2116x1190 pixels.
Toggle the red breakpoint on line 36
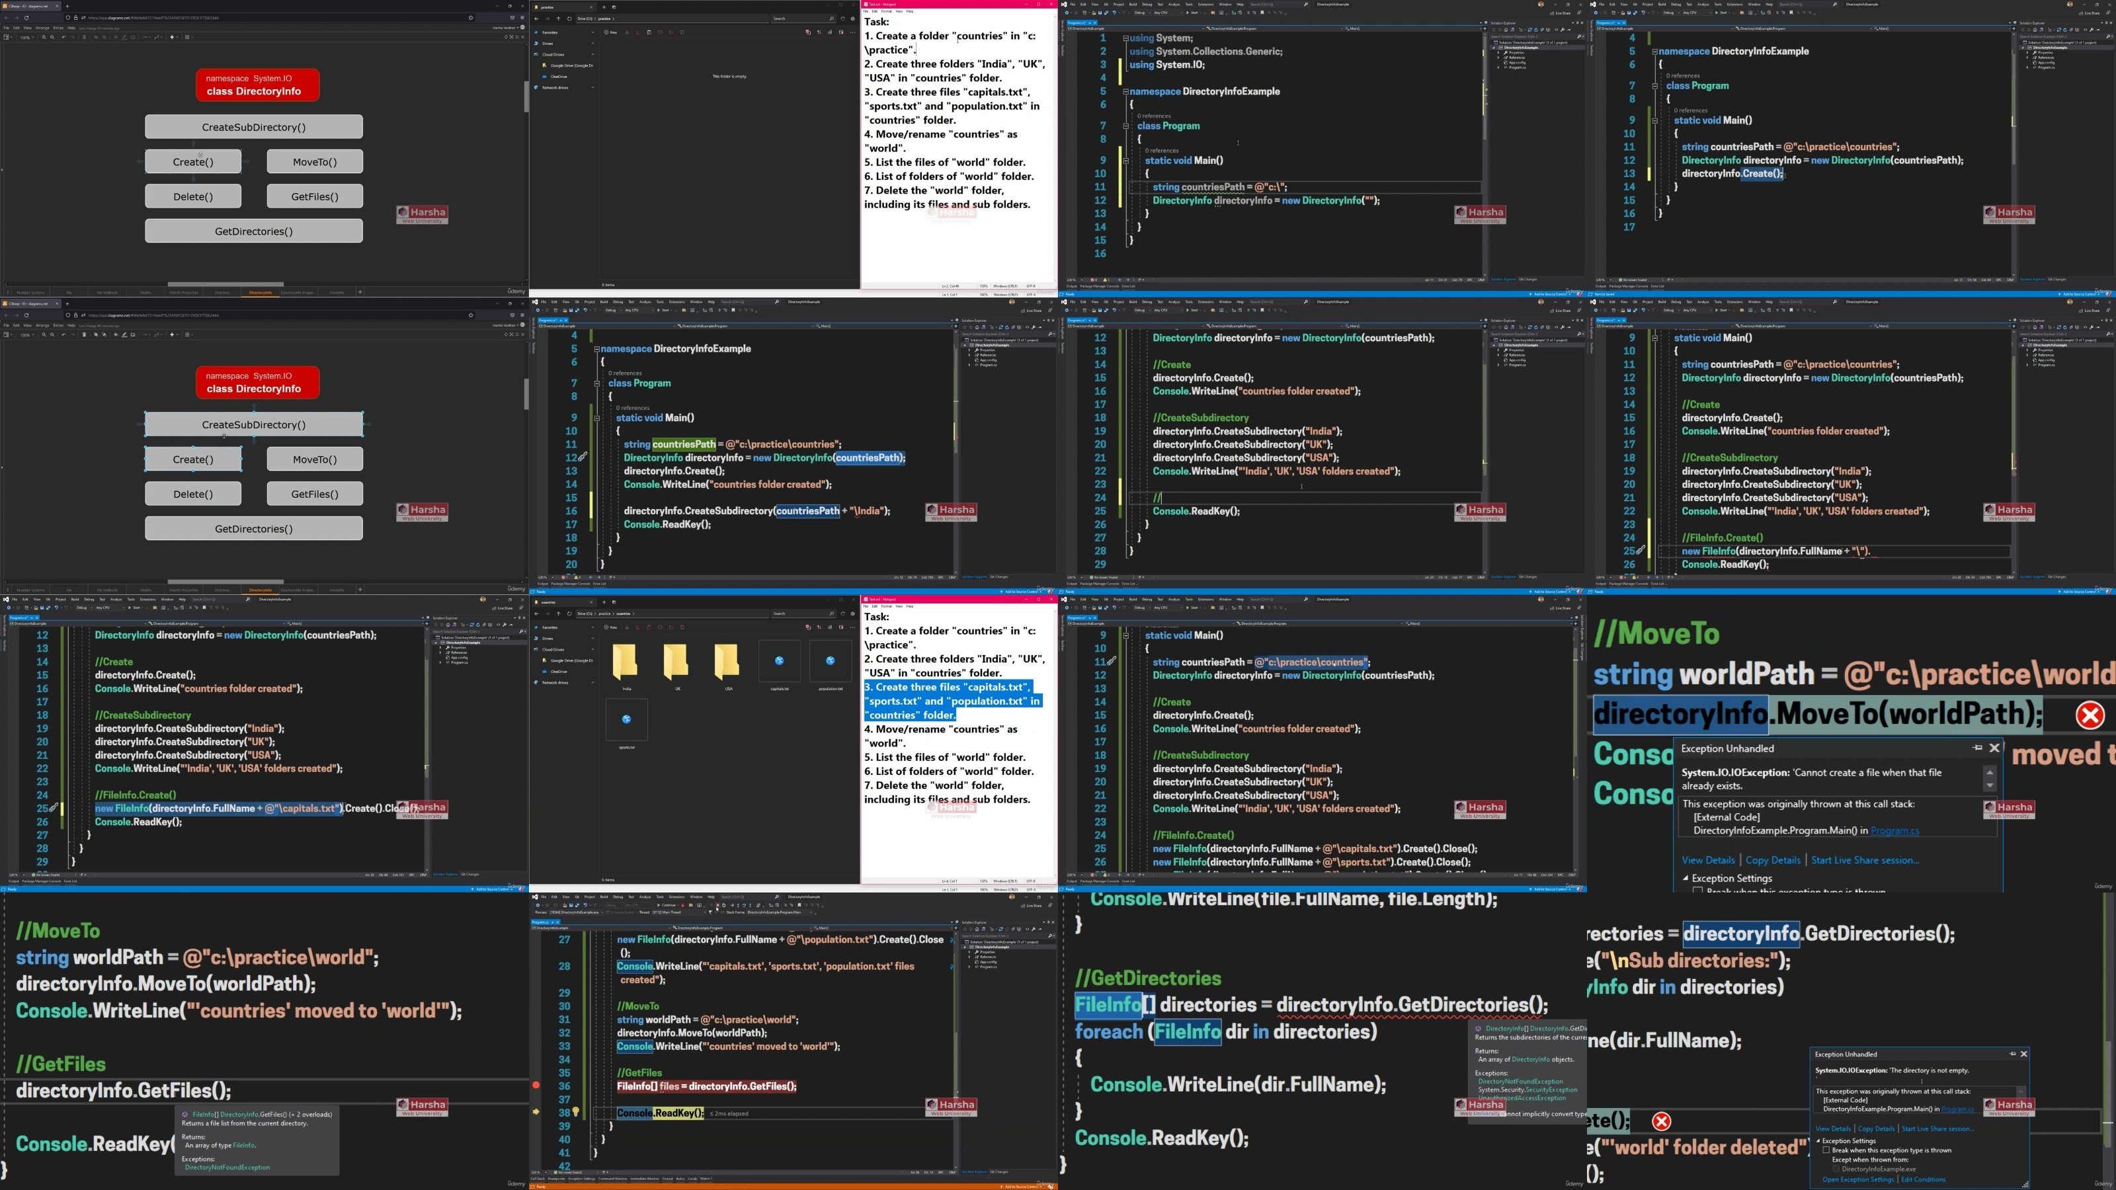point(536,1086)
